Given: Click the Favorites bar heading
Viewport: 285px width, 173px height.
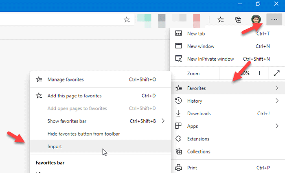Looking at the screenshot, I should point(50,163).
